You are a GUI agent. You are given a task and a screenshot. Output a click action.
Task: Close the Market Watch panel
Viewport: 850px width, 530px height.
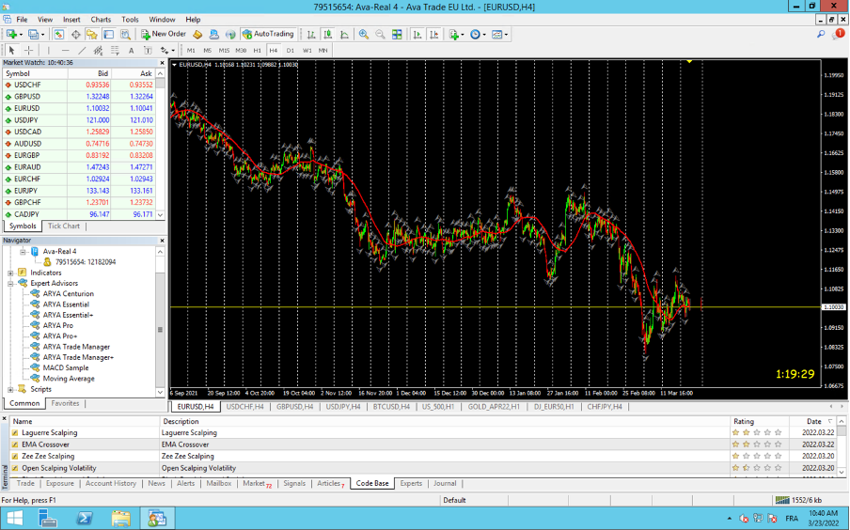(162, 63)
